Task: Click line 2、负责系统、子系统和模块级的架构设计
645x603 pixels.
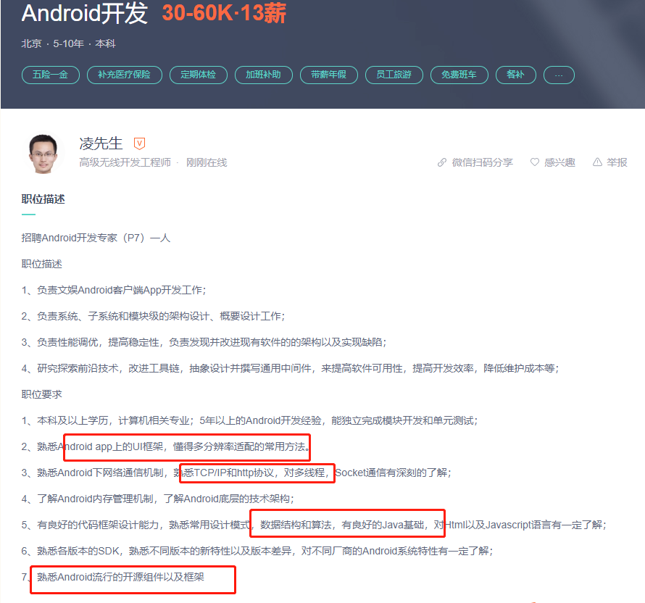Action: (153, 316)
